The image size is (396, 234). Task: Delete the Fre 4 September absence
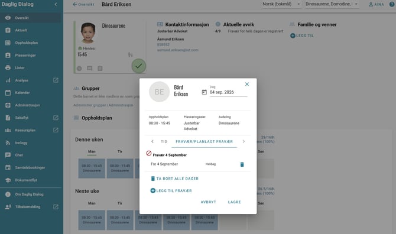coord(242,165)
